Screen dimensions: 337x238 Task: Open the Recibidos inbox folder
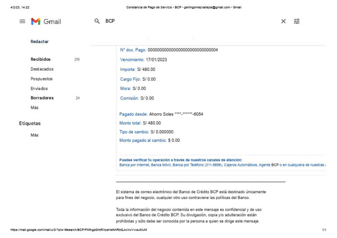(40, 59)
